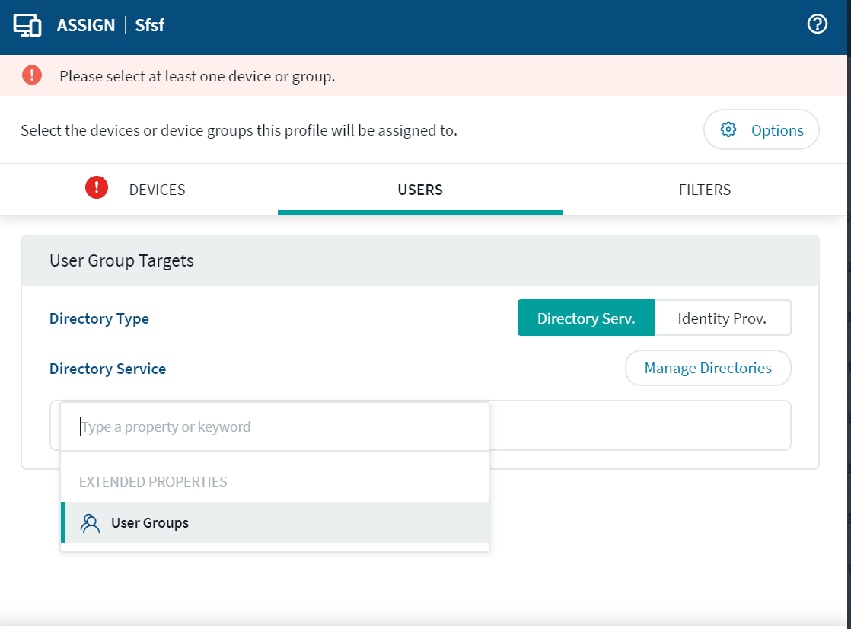This screenshot has width=851, height=629.
Task: Click the Extended Properties section header
Action: pos(153,482)
